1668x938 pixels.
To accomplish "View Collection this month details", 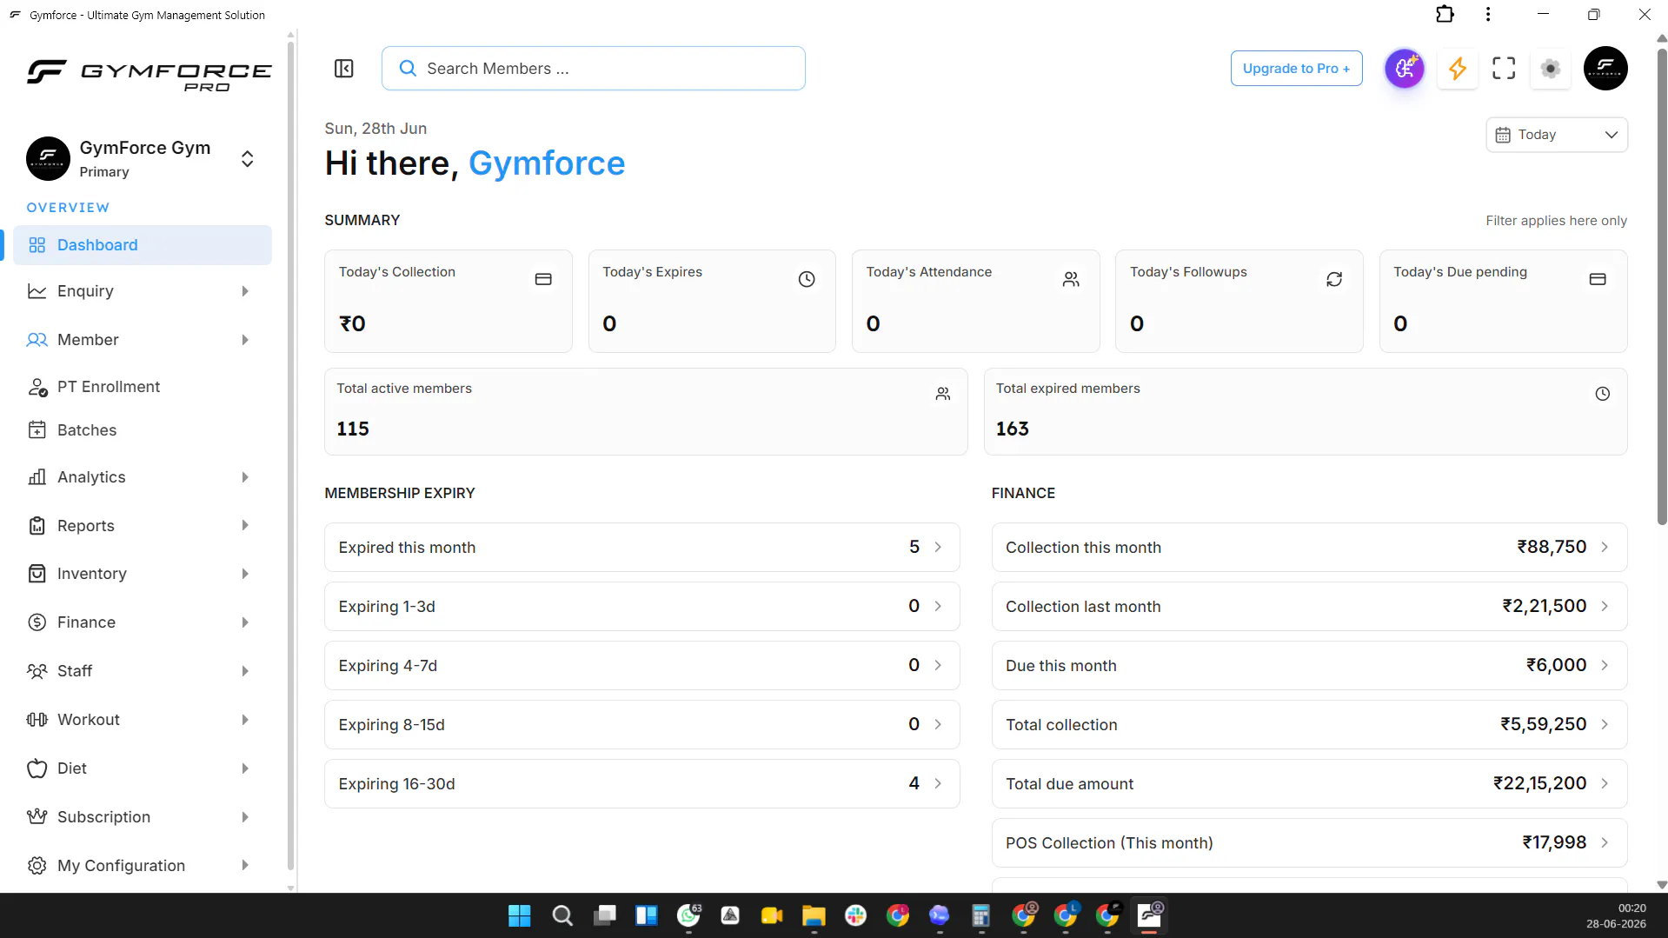I will point(1309,547).
